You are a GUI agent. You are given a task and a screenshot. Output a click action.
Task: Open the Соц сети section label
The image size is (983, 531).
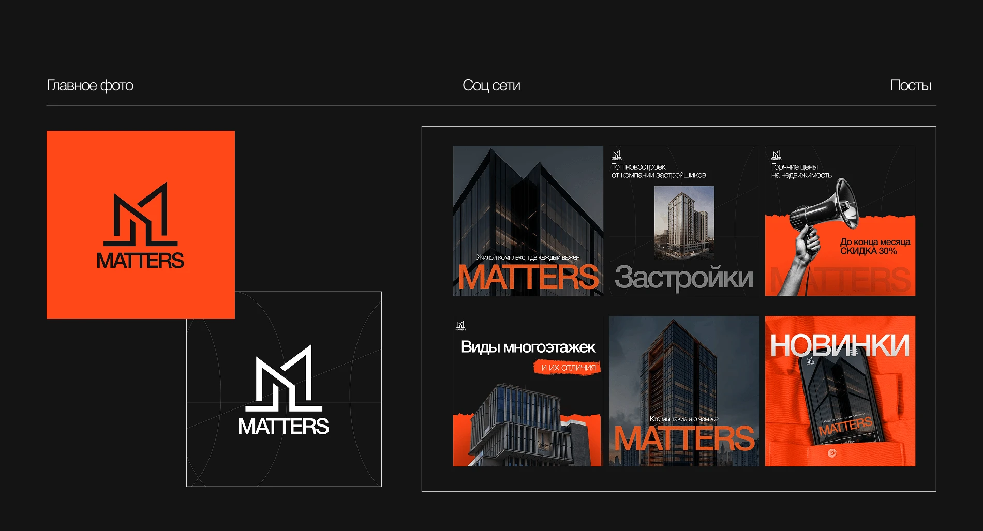pos(490,85)
